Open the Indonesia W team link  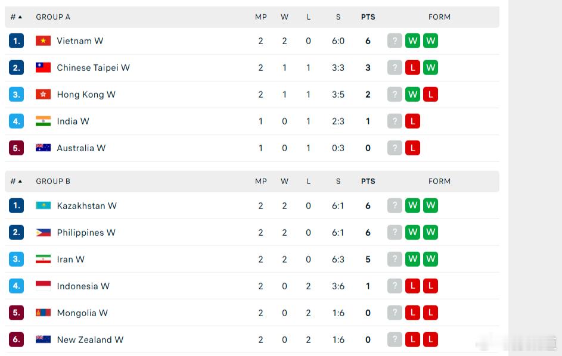tap(83, 286)
